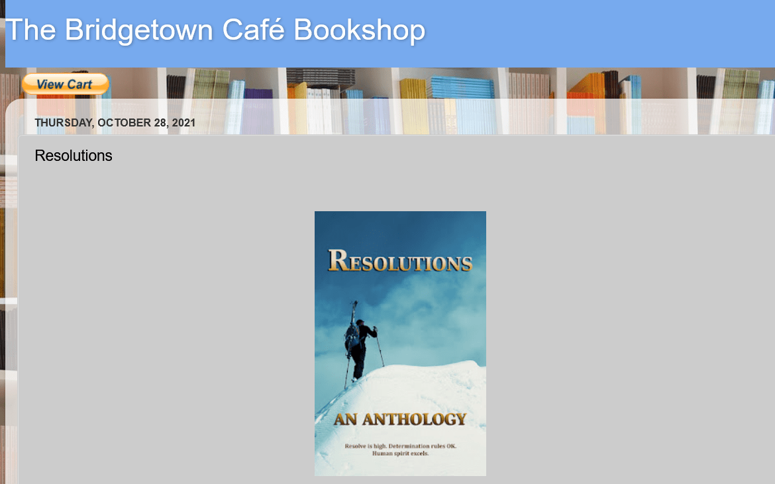Click the grey post area left of cover
Screen dimensions: 775x484
pyautogui.click(x=166, y=331)
